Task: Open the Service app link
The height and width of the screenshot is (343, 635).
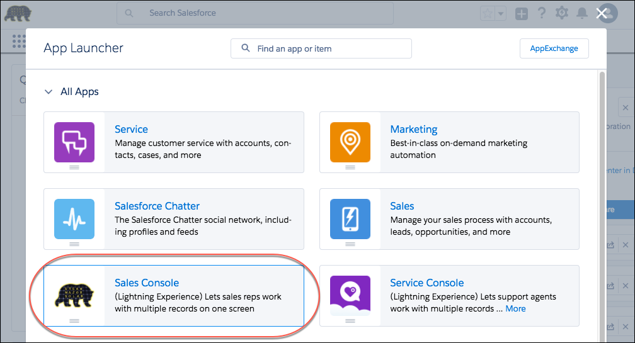Action: pos(131,129)
